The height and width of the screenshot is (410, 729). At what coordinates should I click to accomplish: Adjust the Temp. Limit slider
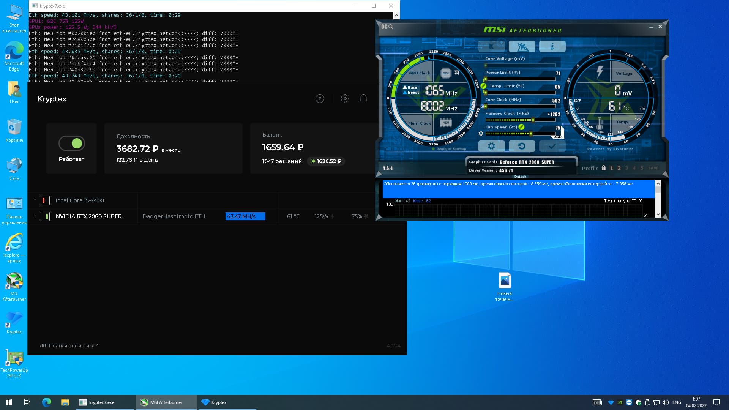coord(520,93)
